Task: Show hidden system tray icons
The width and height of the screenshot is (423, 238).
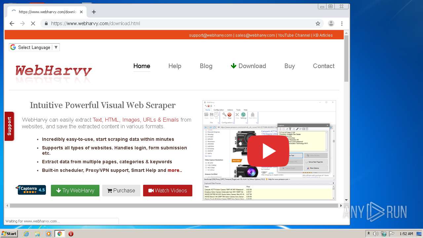Action: click(x=368, y=234)
